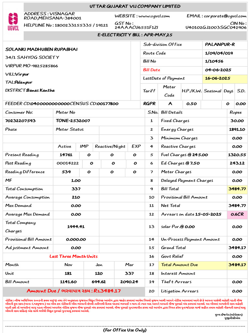Viewport: 250px width, 333px height.
Task: Select the Route Code value 1/09/04/019
Action: 219,53
